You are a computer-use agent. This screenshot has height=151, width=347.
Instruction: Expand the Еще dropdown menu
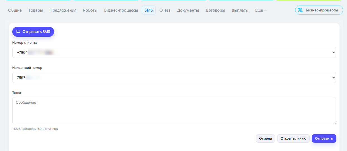[x=261, y=10]
